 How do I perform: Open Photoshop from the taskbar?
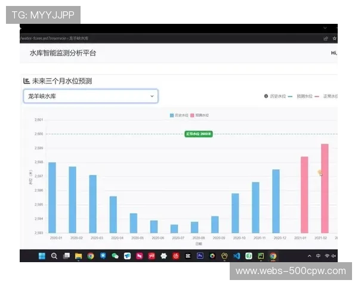tap(200, 256)
